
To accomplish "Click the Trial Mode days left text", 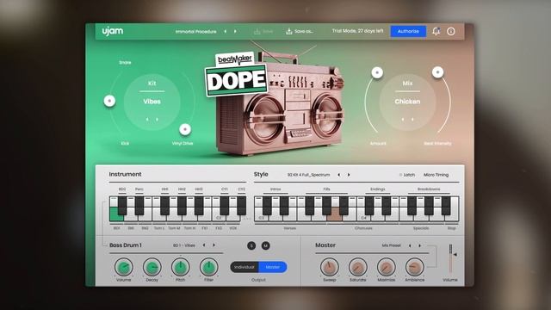I will [357, 31].
